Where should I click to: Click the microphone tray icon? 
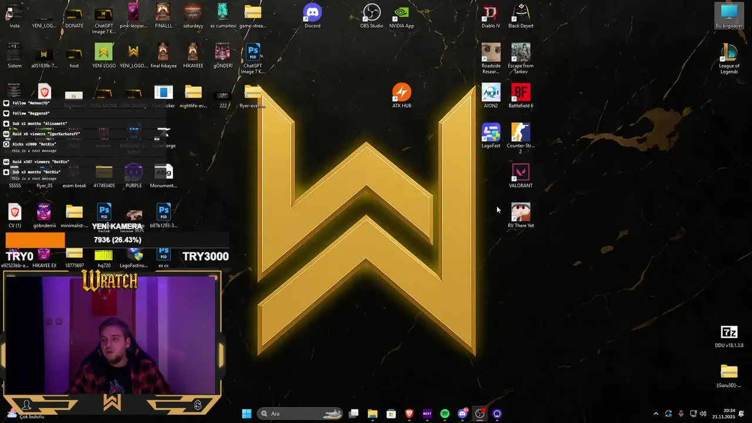pyautogui.click(x=681, y=414)
